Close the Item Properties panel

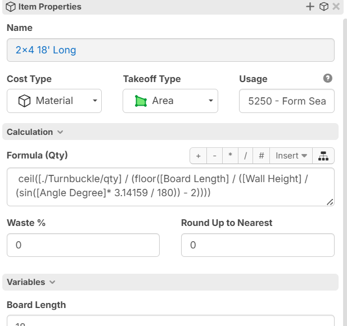coord(336,7)
